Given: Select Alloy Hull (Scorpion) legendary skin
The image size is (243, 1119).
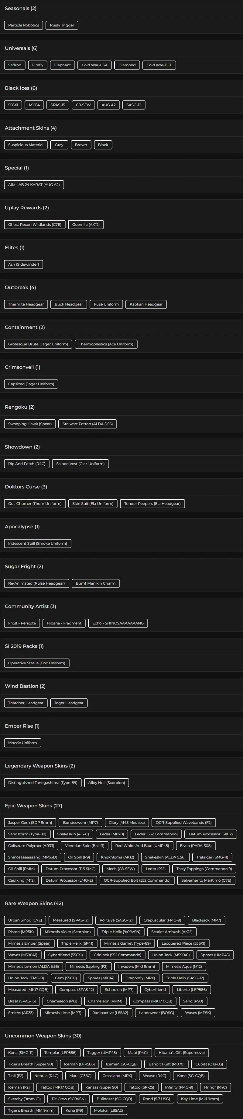Looking at the screenshot, I should tap(106, 783).
